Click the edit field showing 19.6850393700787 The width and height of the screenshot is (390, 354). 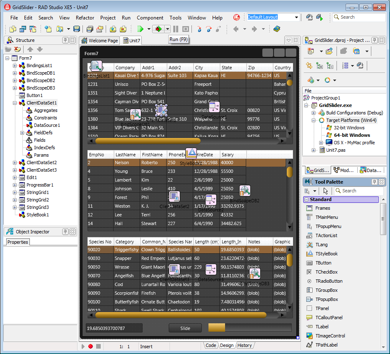(x=114, y=328)
